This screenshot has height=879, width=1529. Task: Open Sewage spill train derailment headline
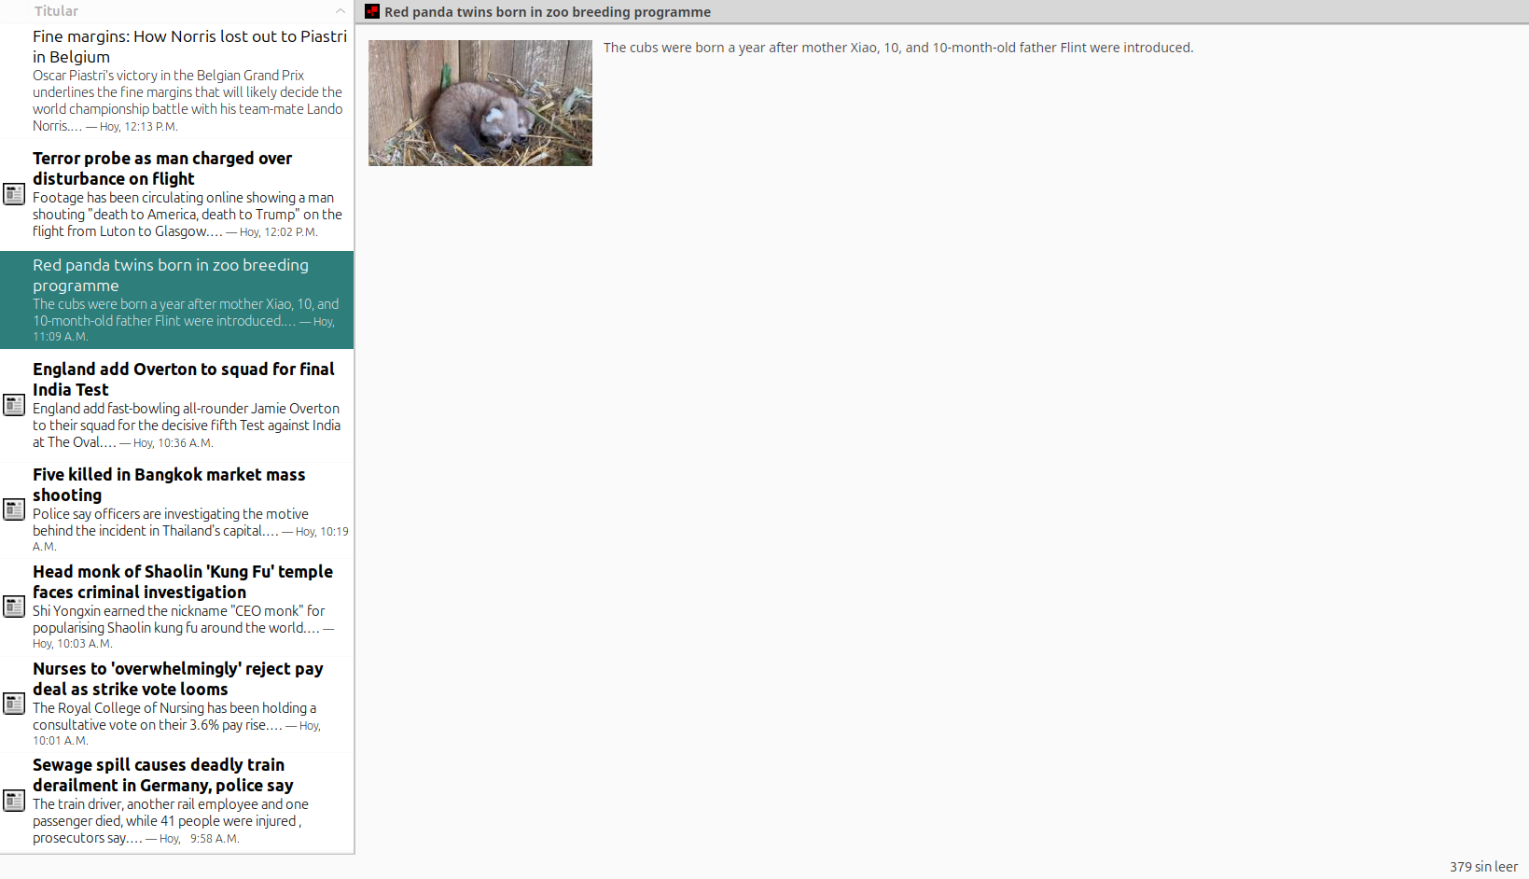click(x=163, y=774)
